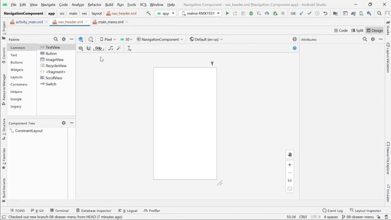Toggle the pan hand tool
391x220 pixels.
(290, 155)
